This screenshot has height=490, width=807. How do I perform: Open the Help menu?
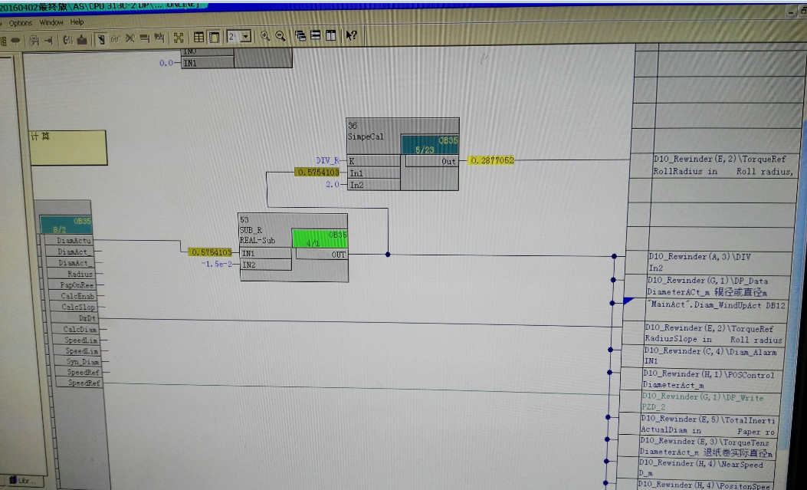click(x=77, y=22)
